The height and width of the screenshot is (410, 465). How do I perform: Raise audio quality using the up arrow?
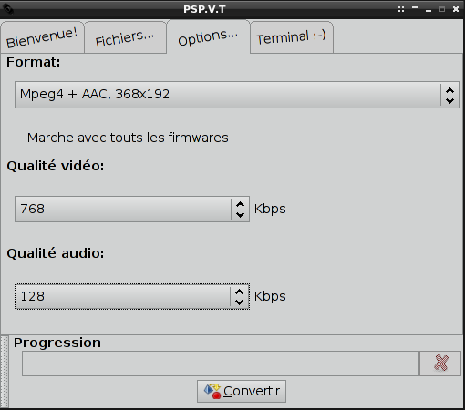(x=240, y=292)
